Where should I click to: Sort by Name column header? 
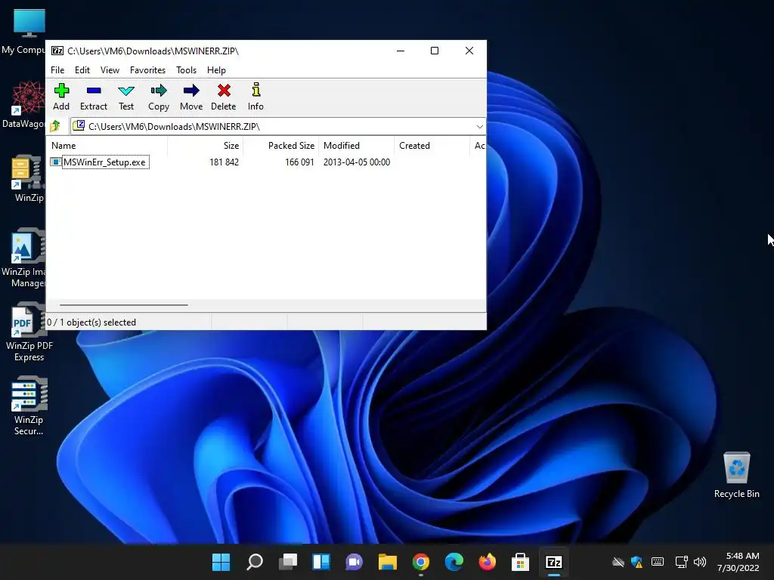[x=107, y=146]
